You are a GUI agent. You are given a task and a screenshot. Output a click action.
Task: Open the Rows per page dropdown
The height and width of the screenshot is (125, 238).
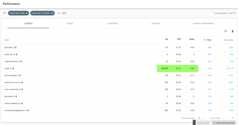coord(201,118)
